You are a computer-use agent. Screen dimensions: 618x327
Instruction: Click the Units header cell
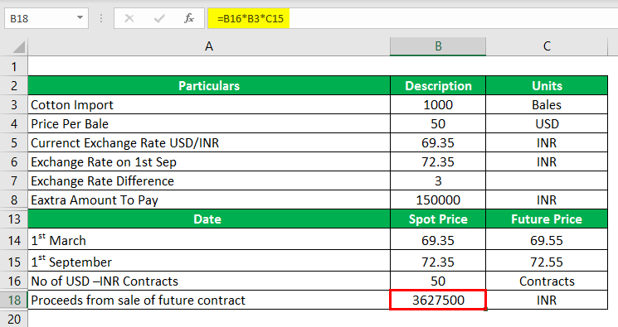(547, 85)
